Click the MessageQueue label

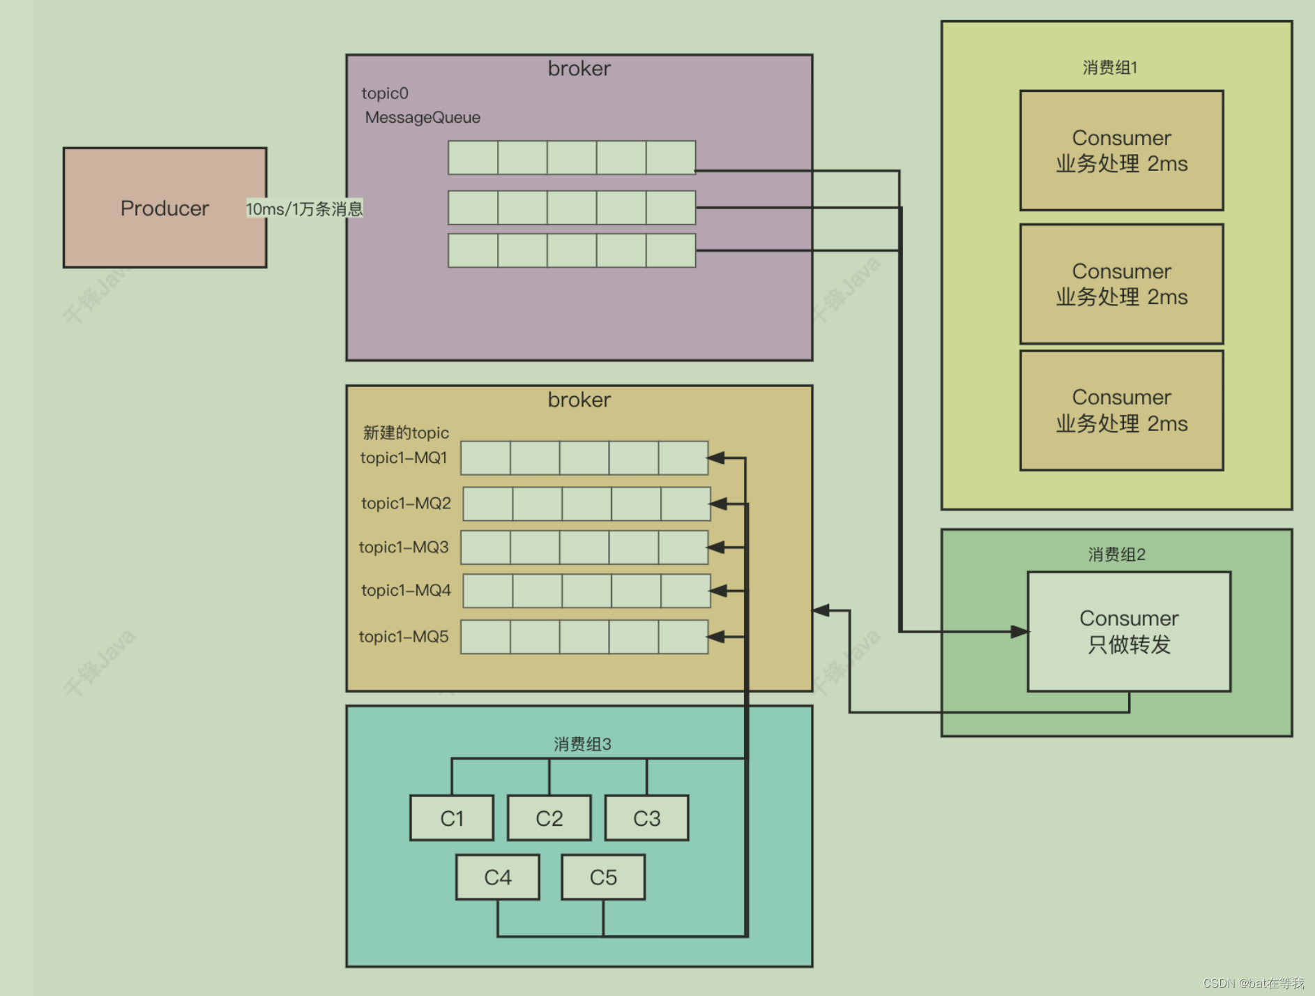pyautogui.click(x=423, y=117)
